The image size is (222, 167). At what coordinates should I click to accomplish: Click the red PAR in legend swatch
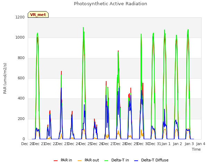(55, 161)
